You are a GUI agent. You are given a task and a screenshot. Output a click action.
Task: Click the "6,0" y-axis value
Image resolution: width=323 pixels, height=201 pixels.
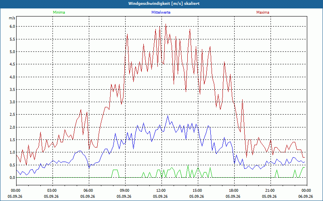(13, 27)
